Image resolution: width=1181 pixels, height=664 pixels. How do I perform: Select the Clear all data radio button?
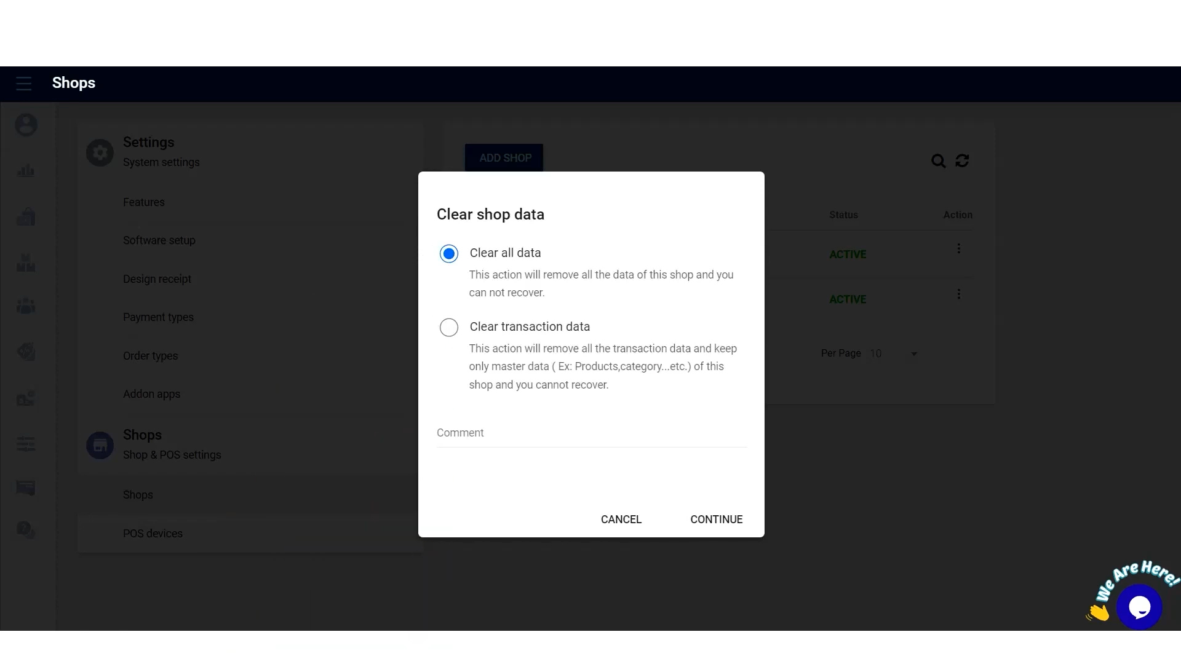click(x=449, y=253)
